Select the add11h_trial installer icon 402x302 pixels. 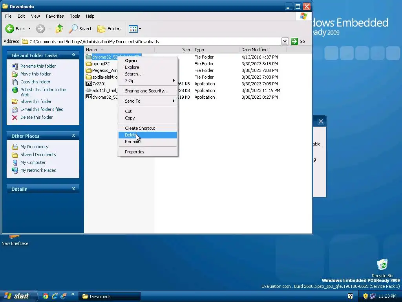[89, 90]
